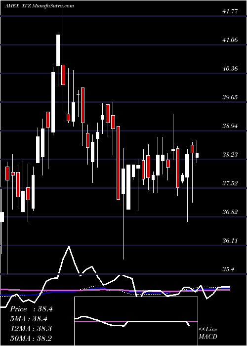Click the 5MA : 38.4 readout
This screenshot has height=346, width=247.
click(29, 319)
